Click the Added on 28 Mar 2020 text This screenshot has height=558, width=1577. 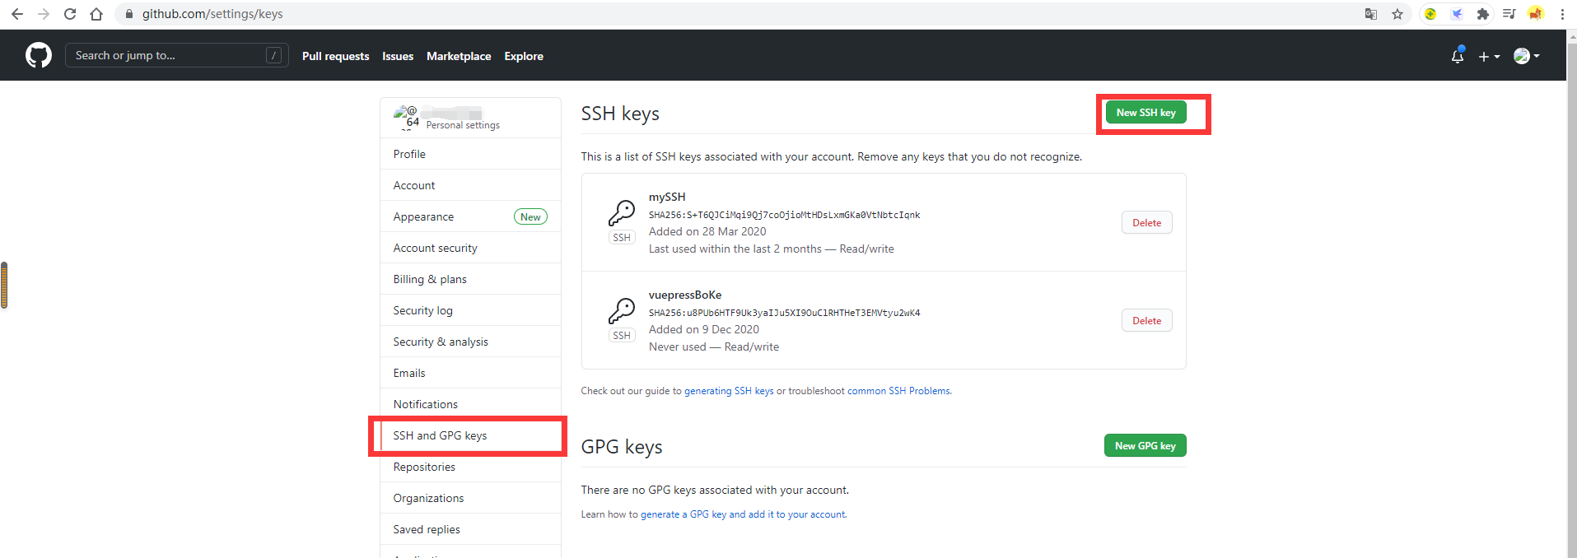(707, 231)
